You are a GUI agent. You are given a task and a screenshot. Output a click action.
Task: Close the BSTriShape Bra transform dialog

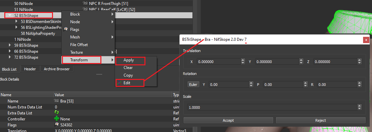(366, 40)
